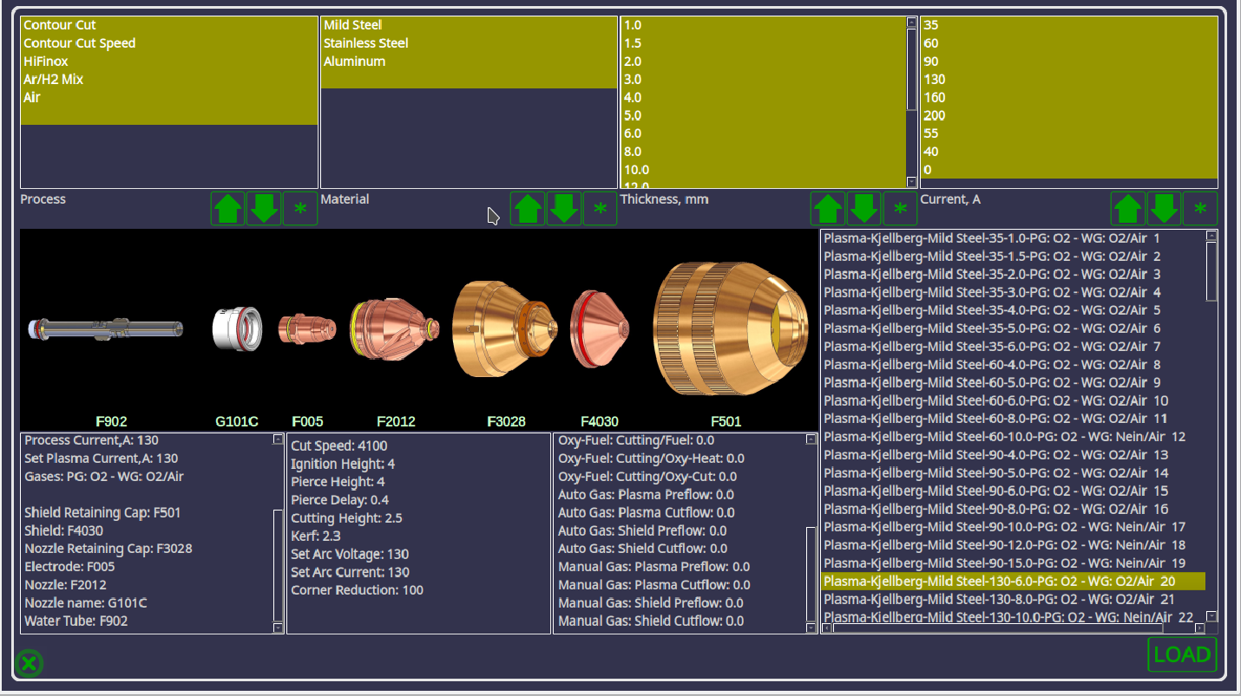Viewport: 1241px width, 696px height.
Task: Pick 160 in the Current list
Action: click(x=935, y=98)
